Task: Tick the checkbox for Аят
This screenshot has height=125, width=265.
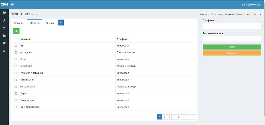Action: coord(16,46)
